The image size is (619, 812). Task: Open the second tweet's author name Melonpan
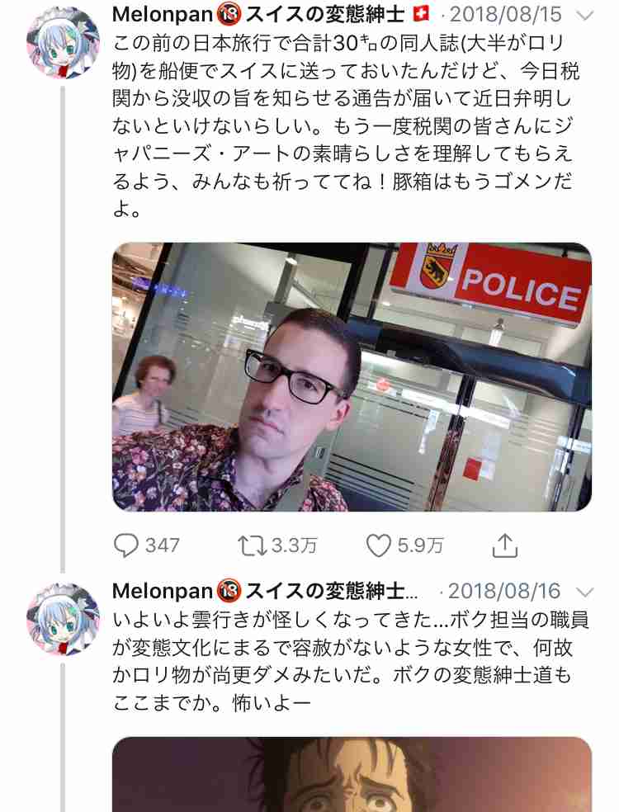click(x=162, y=591)
